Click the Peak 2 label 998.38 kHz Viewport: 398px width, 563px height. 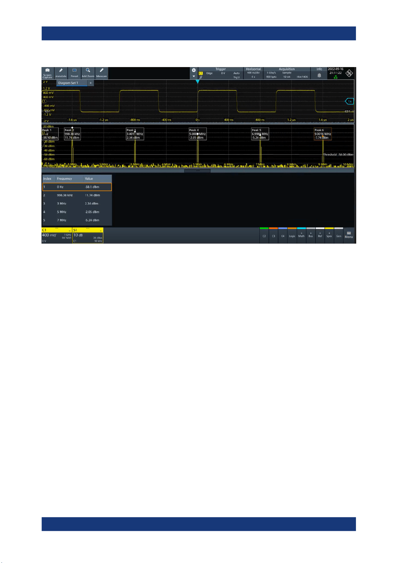tap(72, 134)
